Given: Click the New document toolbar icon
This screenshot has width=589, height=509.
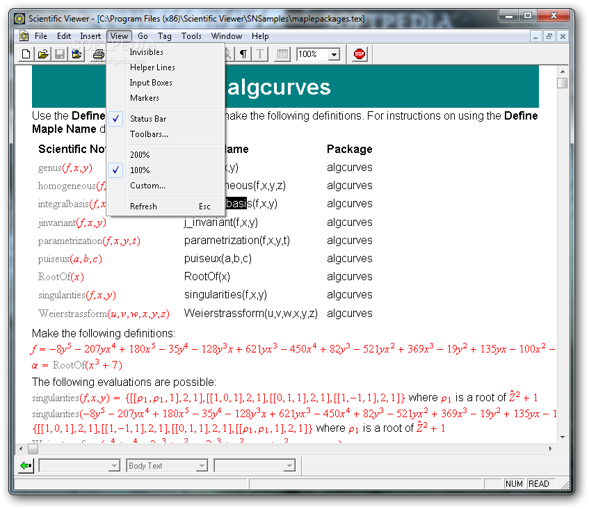Looking at the screenshot, I should pyautogui.click(x=26, y=54).
